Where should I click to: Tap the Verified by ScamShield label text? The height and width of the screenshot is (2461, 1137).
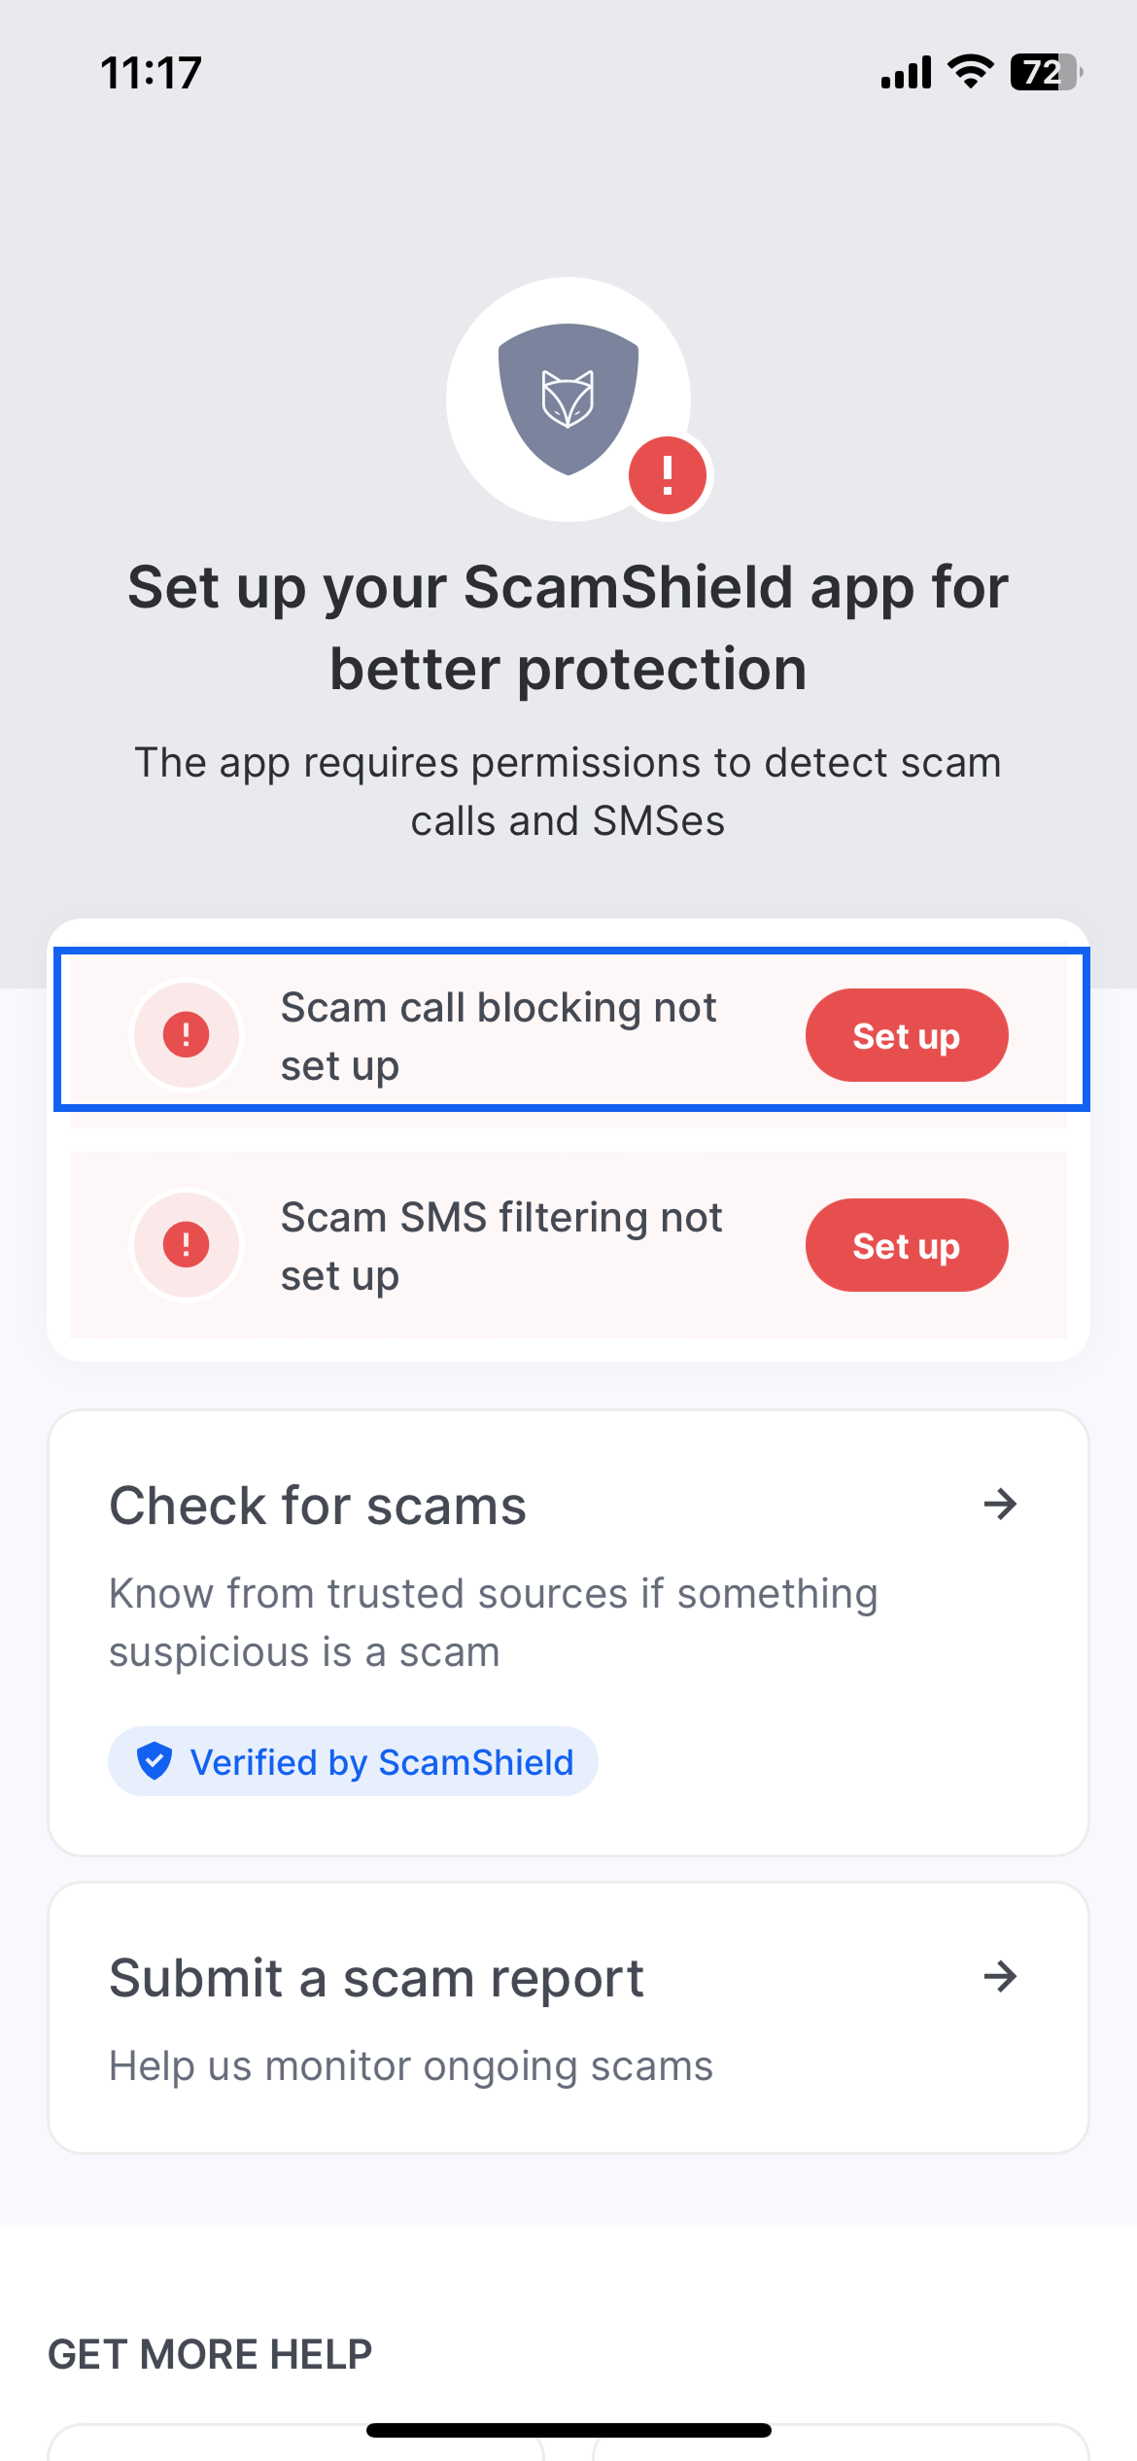tap(381, 1762)
